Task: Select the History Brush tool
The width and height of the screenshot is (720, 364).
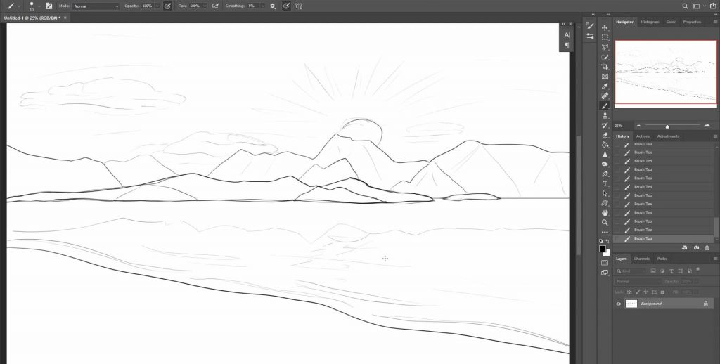Action: [605, 125]
